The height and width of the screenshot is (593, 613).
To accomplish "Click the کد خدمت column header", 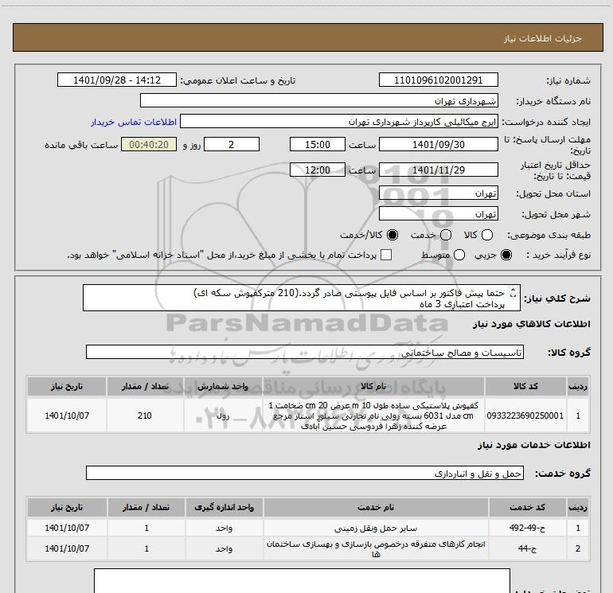I will pyautogui.click(x=527, y=507).
